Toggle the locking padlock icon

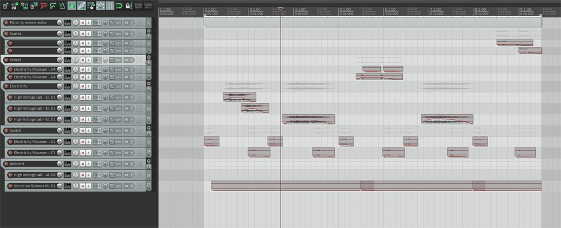click(128, 6)
